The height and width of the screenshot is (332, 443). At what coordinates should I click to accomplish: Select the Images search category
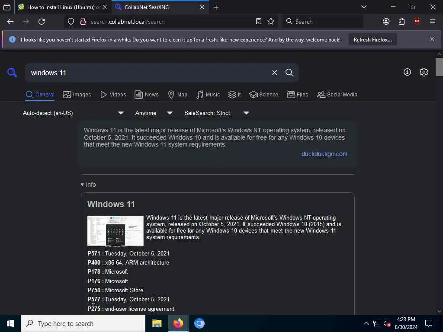[77, 95]
